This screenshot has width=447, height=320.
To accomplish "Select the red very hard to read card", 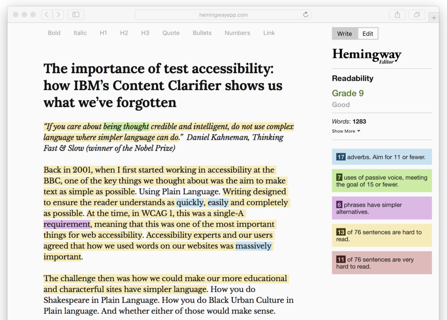I will pyautogui.click(x=382, y=263).
